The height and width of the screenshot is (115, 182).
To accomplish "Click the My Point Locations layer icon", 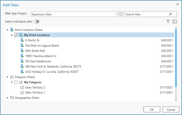I will [21, 35].
